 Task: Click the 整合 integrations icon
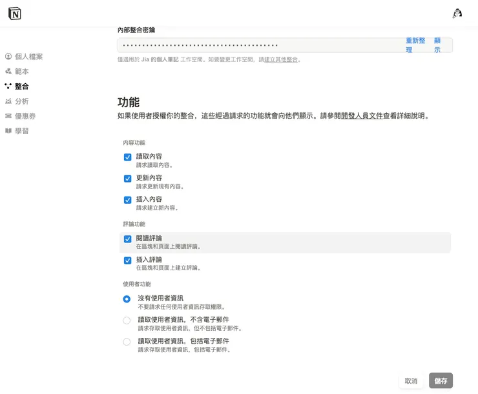pos(8,86)
